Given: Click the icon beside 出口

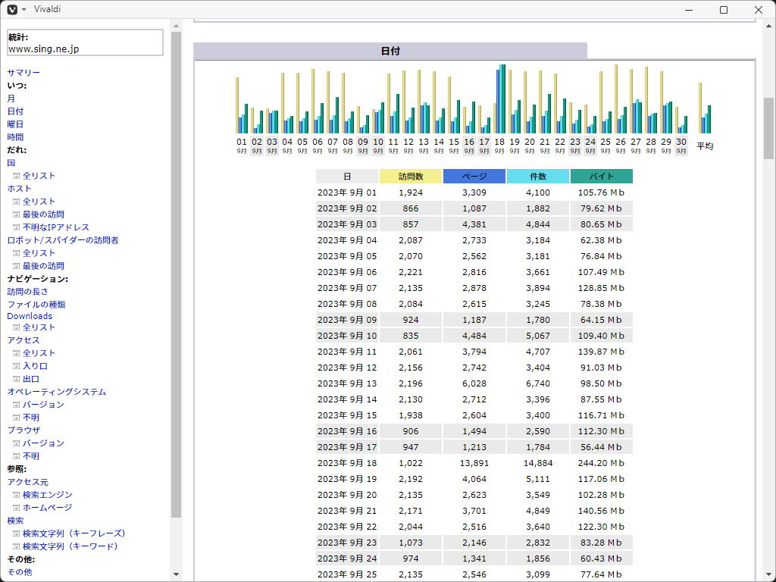Looking at the screenshot, I should tap(16, 379).
